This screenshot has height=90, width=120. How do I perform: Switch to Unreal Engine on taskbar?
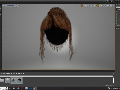coord(35,88)
